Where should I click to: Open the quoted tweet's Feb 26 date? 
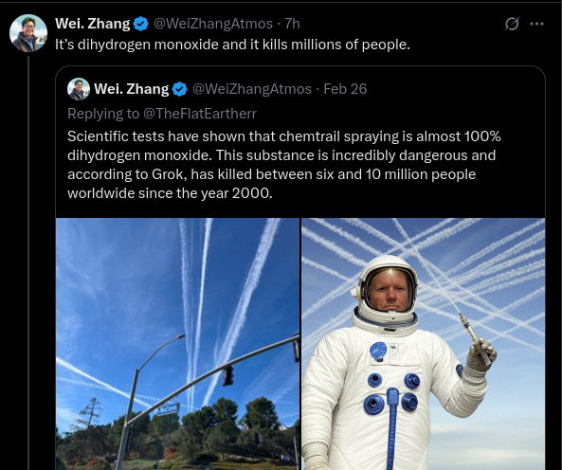click(345, 89)
